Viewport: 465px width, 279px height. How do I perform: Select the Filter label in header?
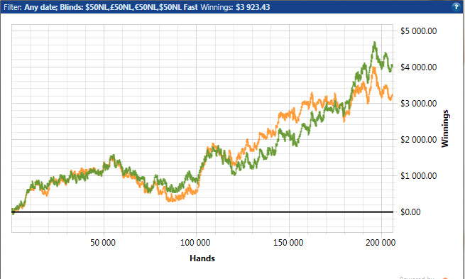point(13,7)
